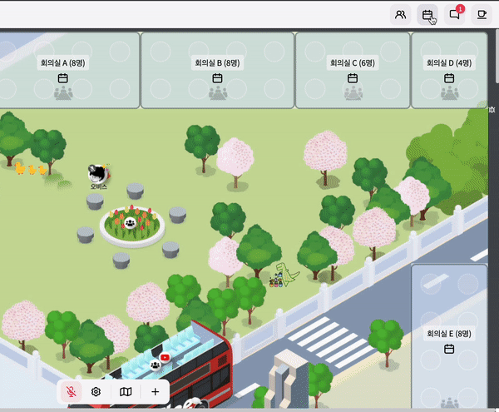
Task: Open calendar icon of 회의실 E
Action: tap(449, 349)
